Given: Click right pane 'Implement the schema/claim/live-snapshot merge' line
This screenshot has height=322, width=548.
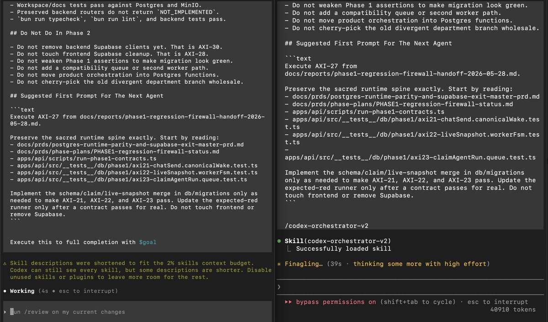Looking at the screenshot, I should tap(404, 172).
